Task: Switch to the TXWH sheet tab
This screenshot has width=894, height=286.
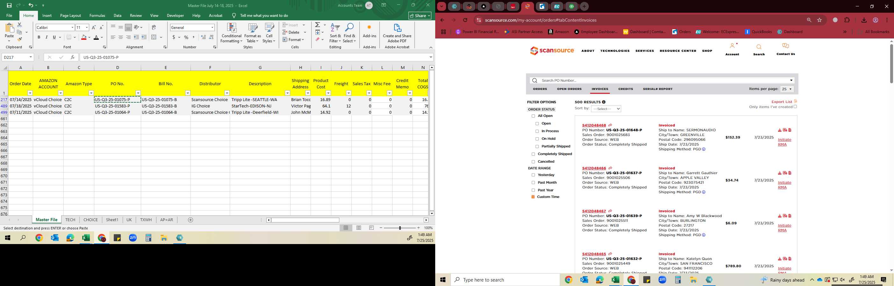Action: click(146, 220)
